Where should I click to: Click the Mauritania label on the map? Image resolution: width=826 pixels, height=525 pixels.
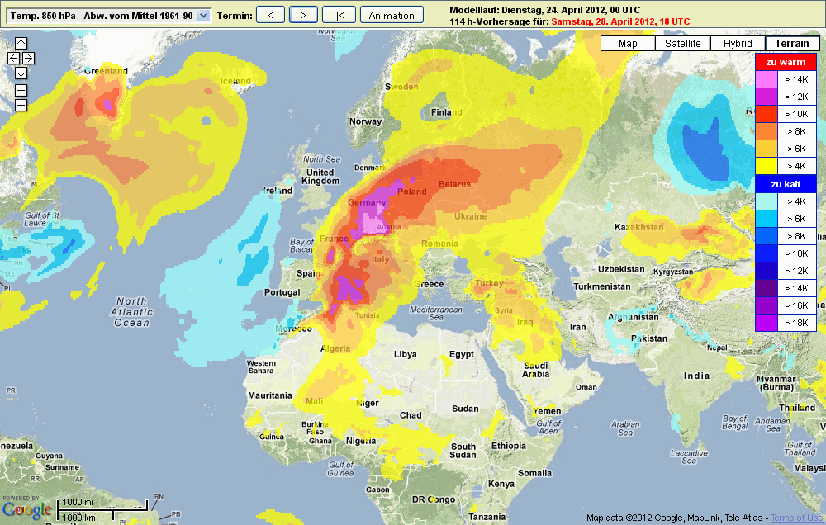tap(270, 395)
